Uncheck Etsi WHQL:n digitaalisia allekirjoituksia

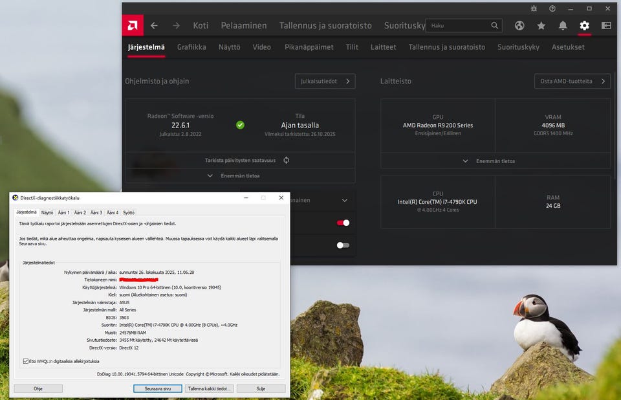pos(26,361)
